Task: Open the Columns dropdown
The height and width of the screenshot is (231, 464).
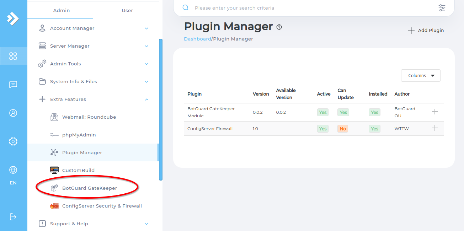Action: [421, 75]
